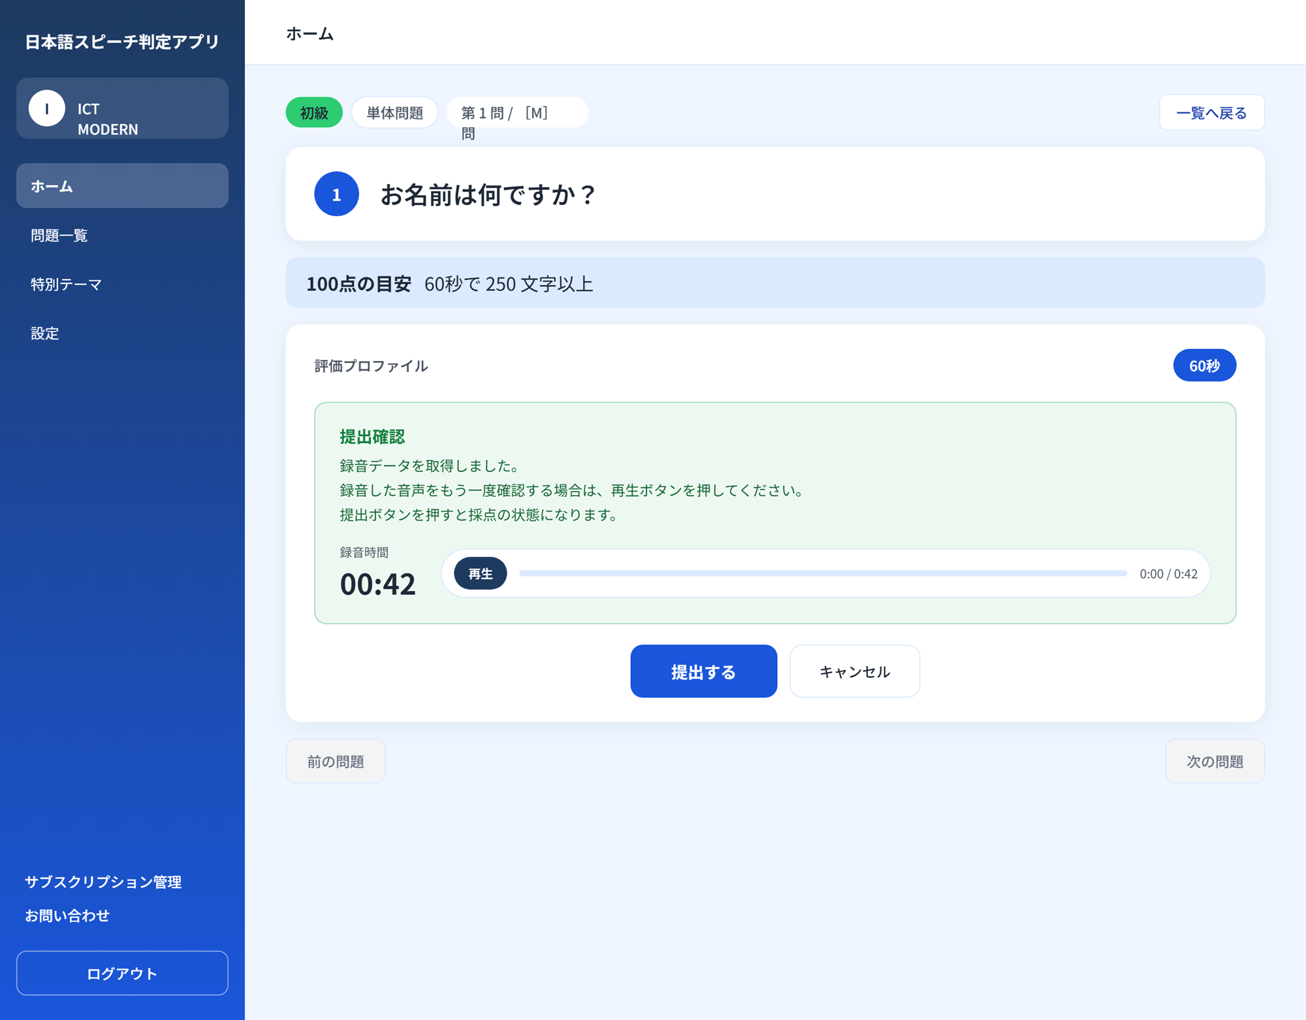
Task: Click the キャンセル button
Action: [854, 671]
